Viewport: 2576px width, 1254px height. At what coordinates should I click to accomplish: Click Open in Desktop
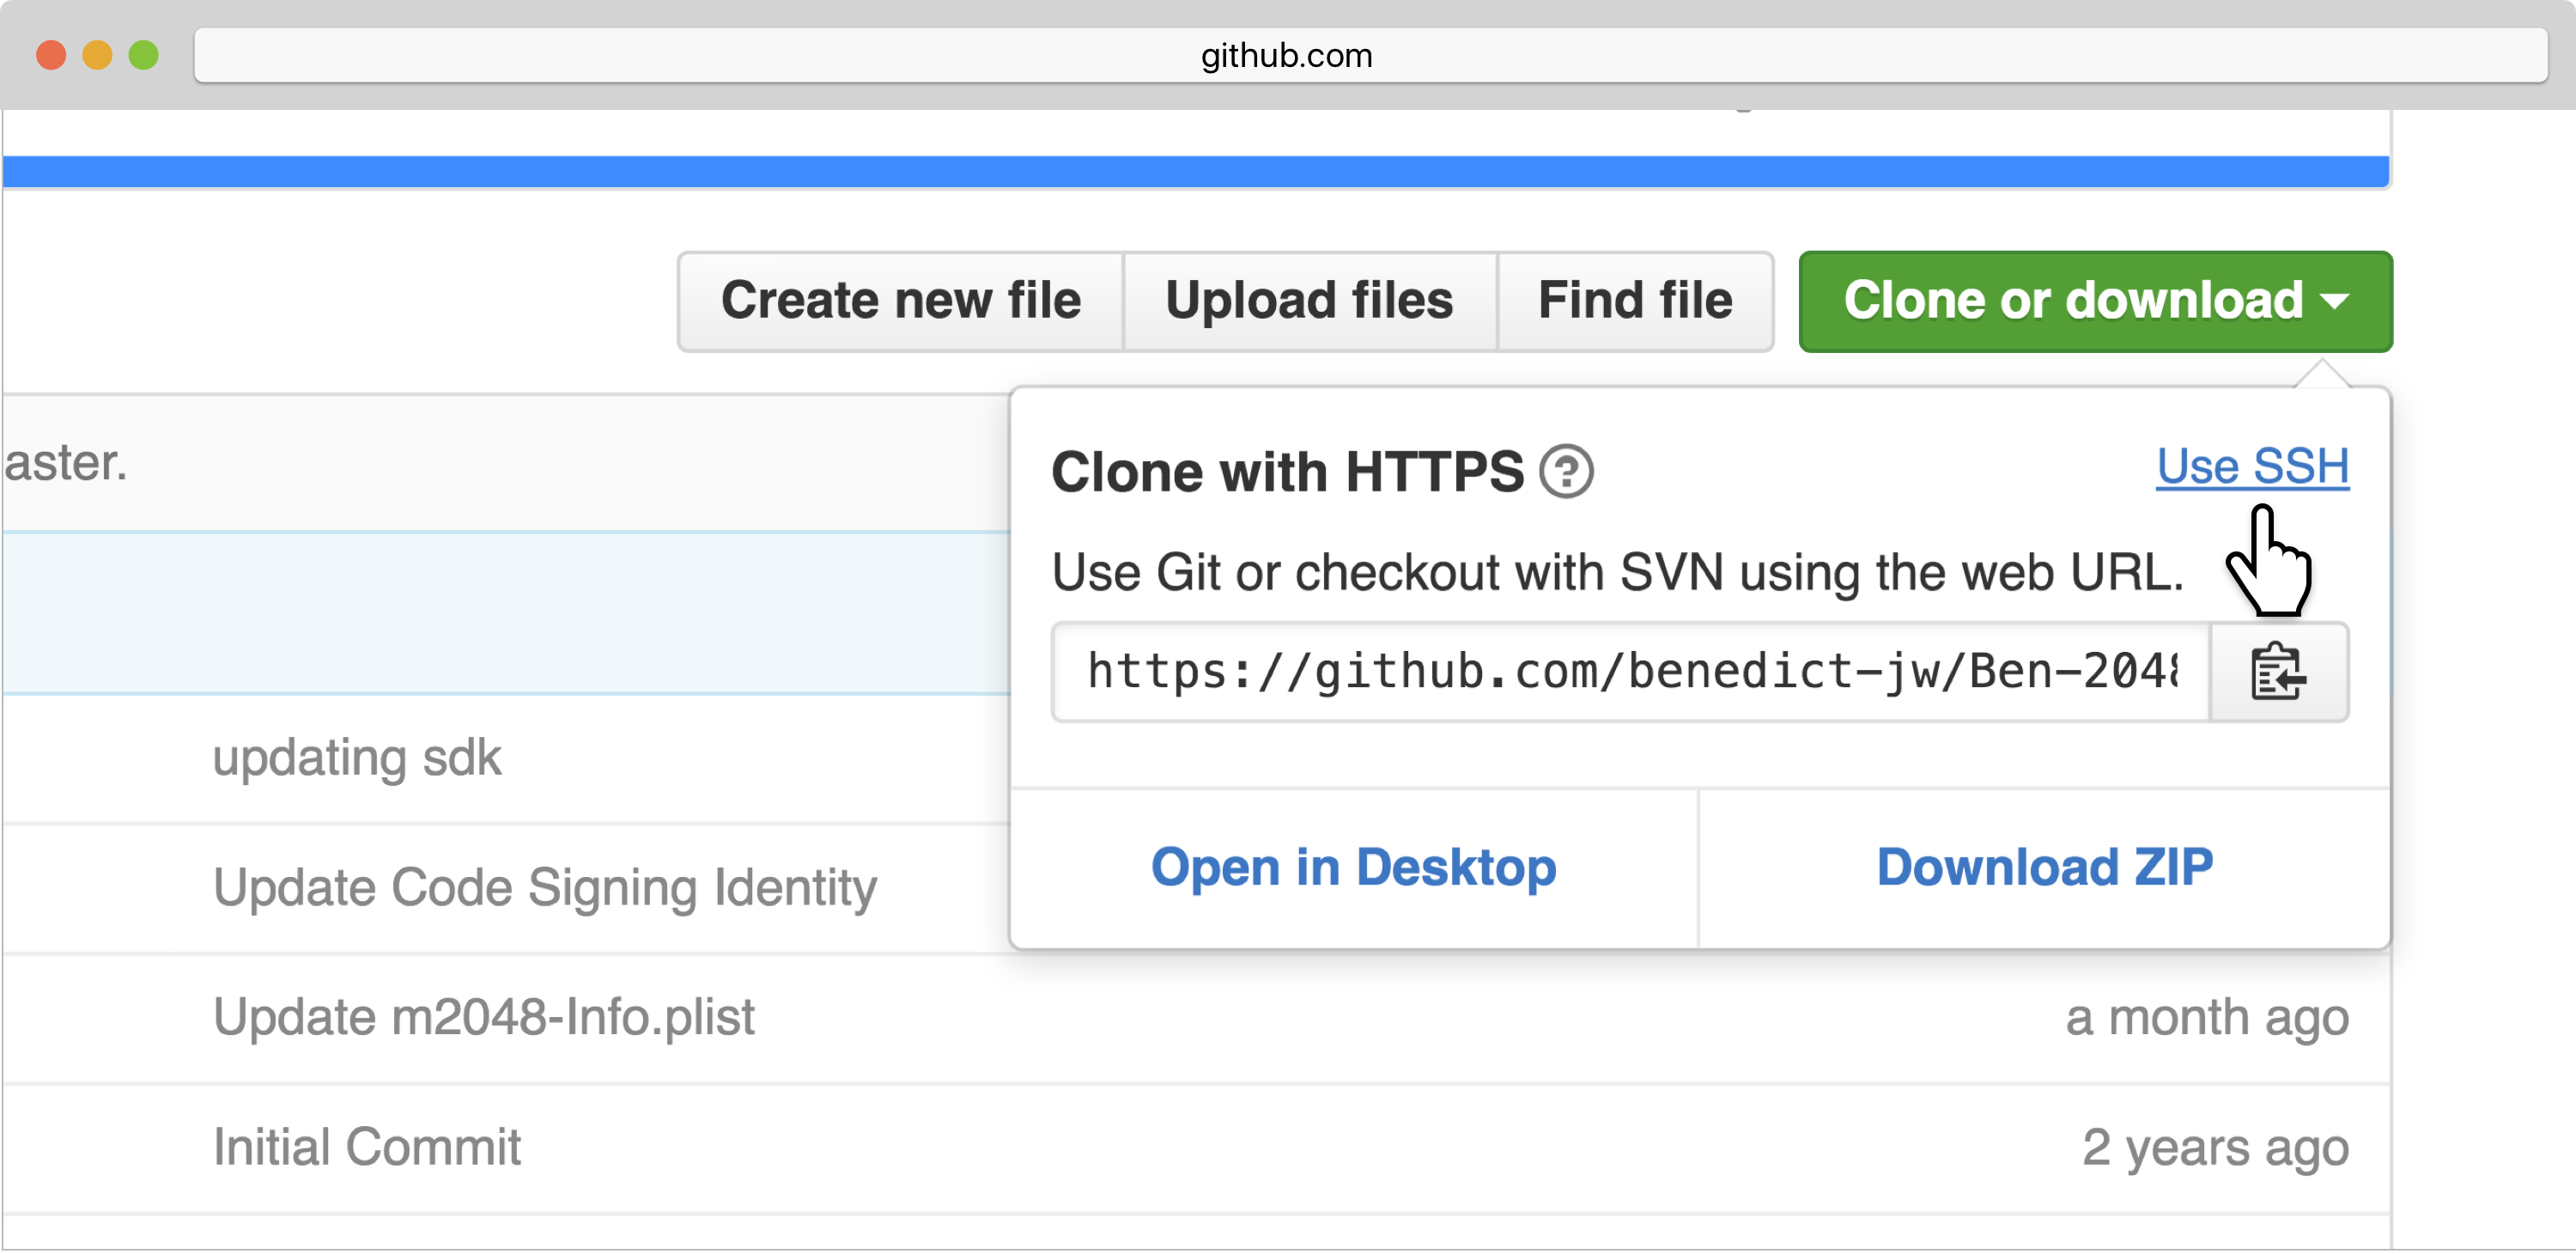pos(1353,867)
